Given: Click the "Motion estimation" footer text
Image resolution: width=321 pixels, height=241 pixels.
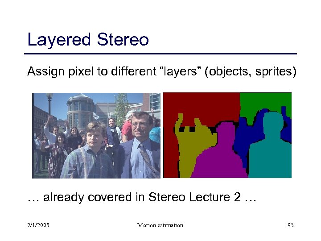Looking at the screenshot, I should tap(160, 225).
